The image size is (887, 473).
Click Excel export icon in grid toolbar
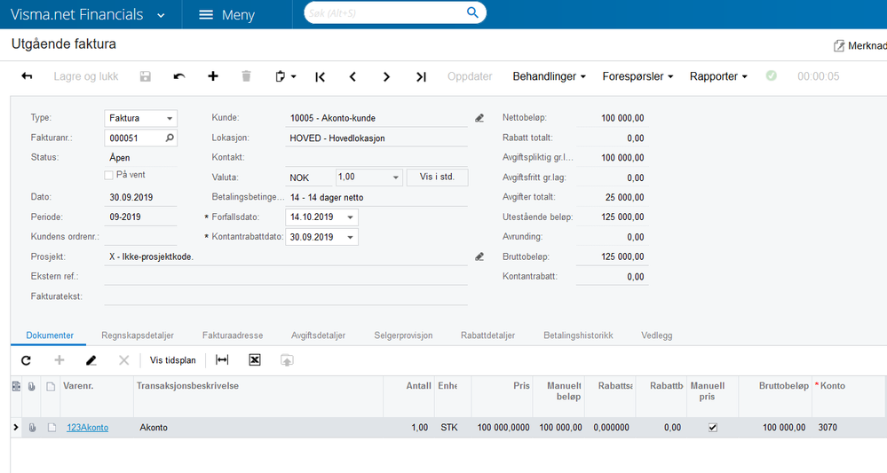click(x=255, y=360)
